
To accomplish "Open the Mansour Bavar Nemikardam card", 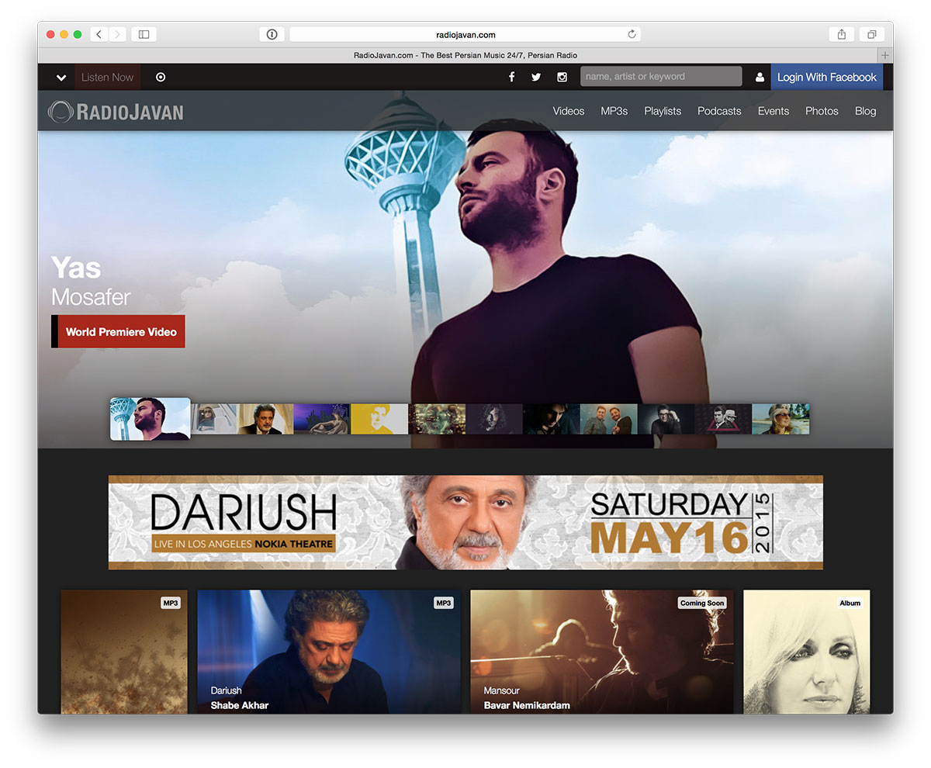I will [602, 652].
